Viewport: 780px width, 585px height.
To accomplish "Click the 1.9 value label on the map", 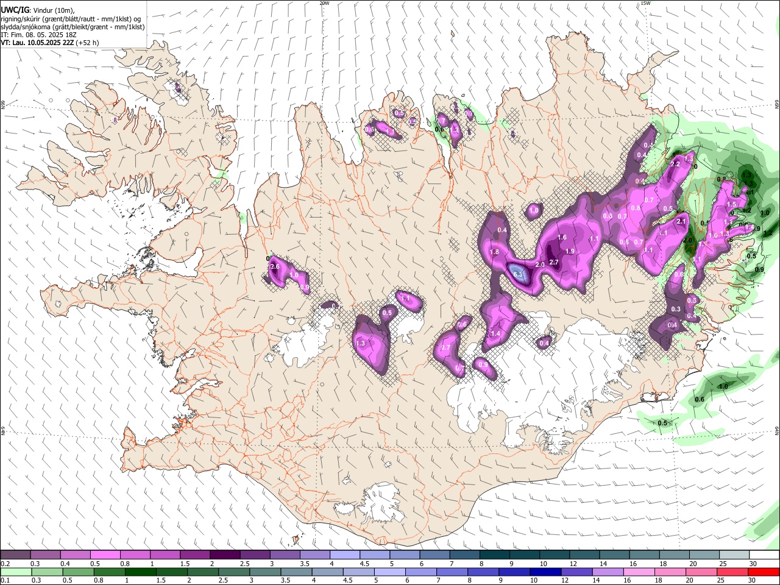I will (570, 251).
